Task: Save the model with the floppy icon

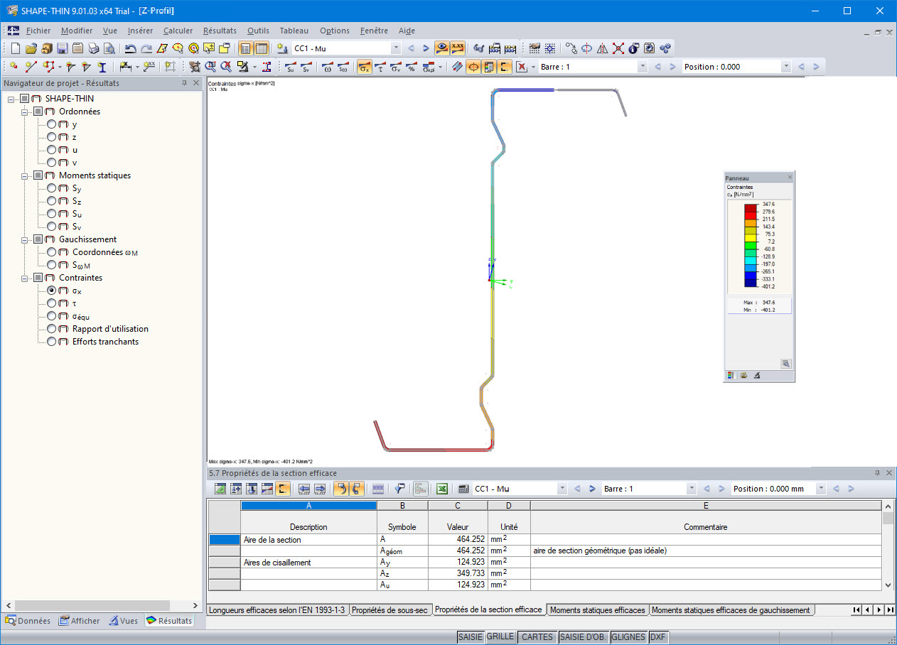Action: pyautogui.click(x=63, y=48)
